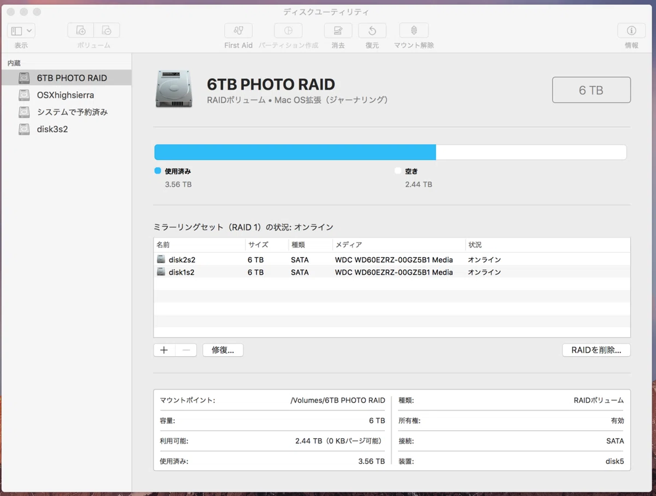
Task: Select 6TB PHOTO RAID in sidebar
Action: point(66,78)
